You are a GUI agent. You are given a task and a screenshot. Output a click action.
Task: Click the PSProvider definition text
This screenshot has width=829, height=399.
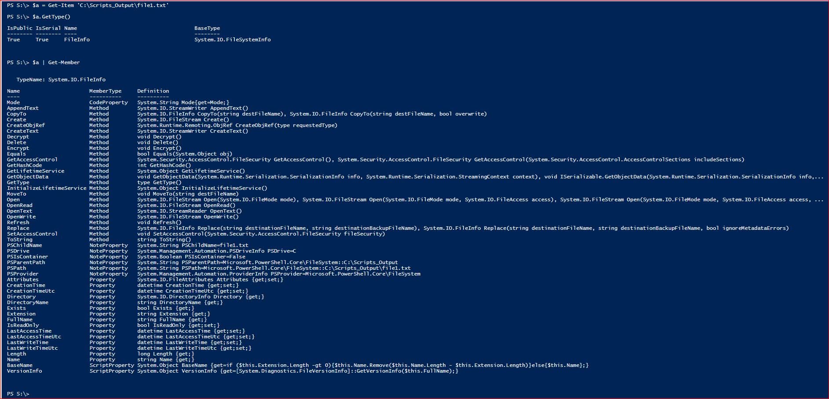tap(279, 274)
